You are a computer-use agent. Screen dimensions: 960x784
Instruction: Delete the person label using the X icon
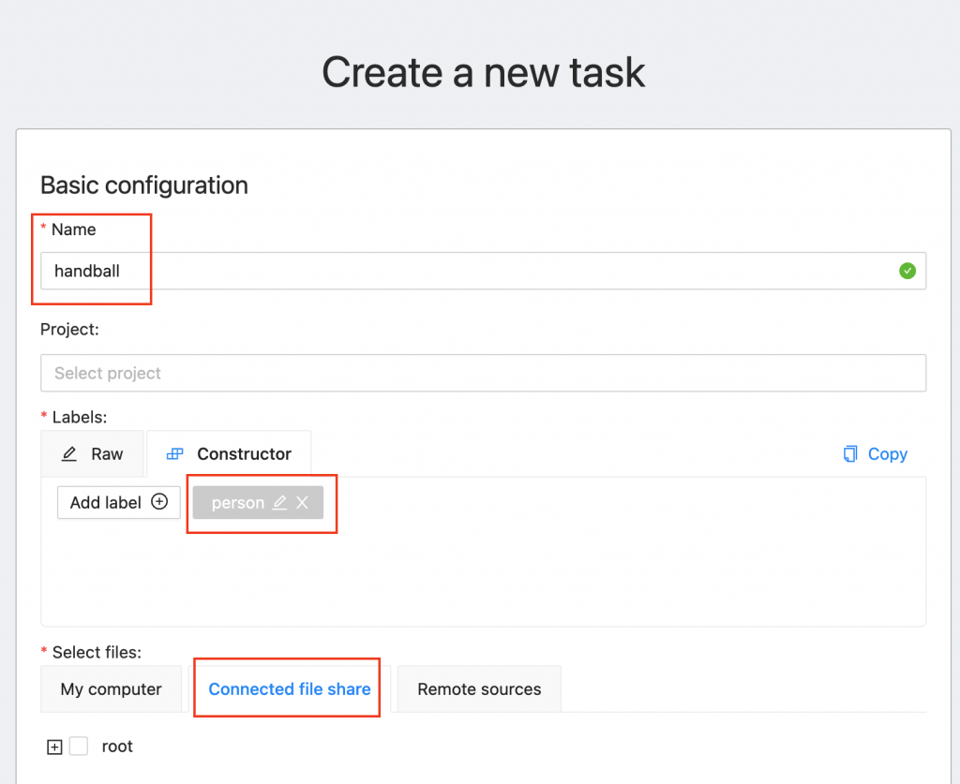click(x=302, y=502)
